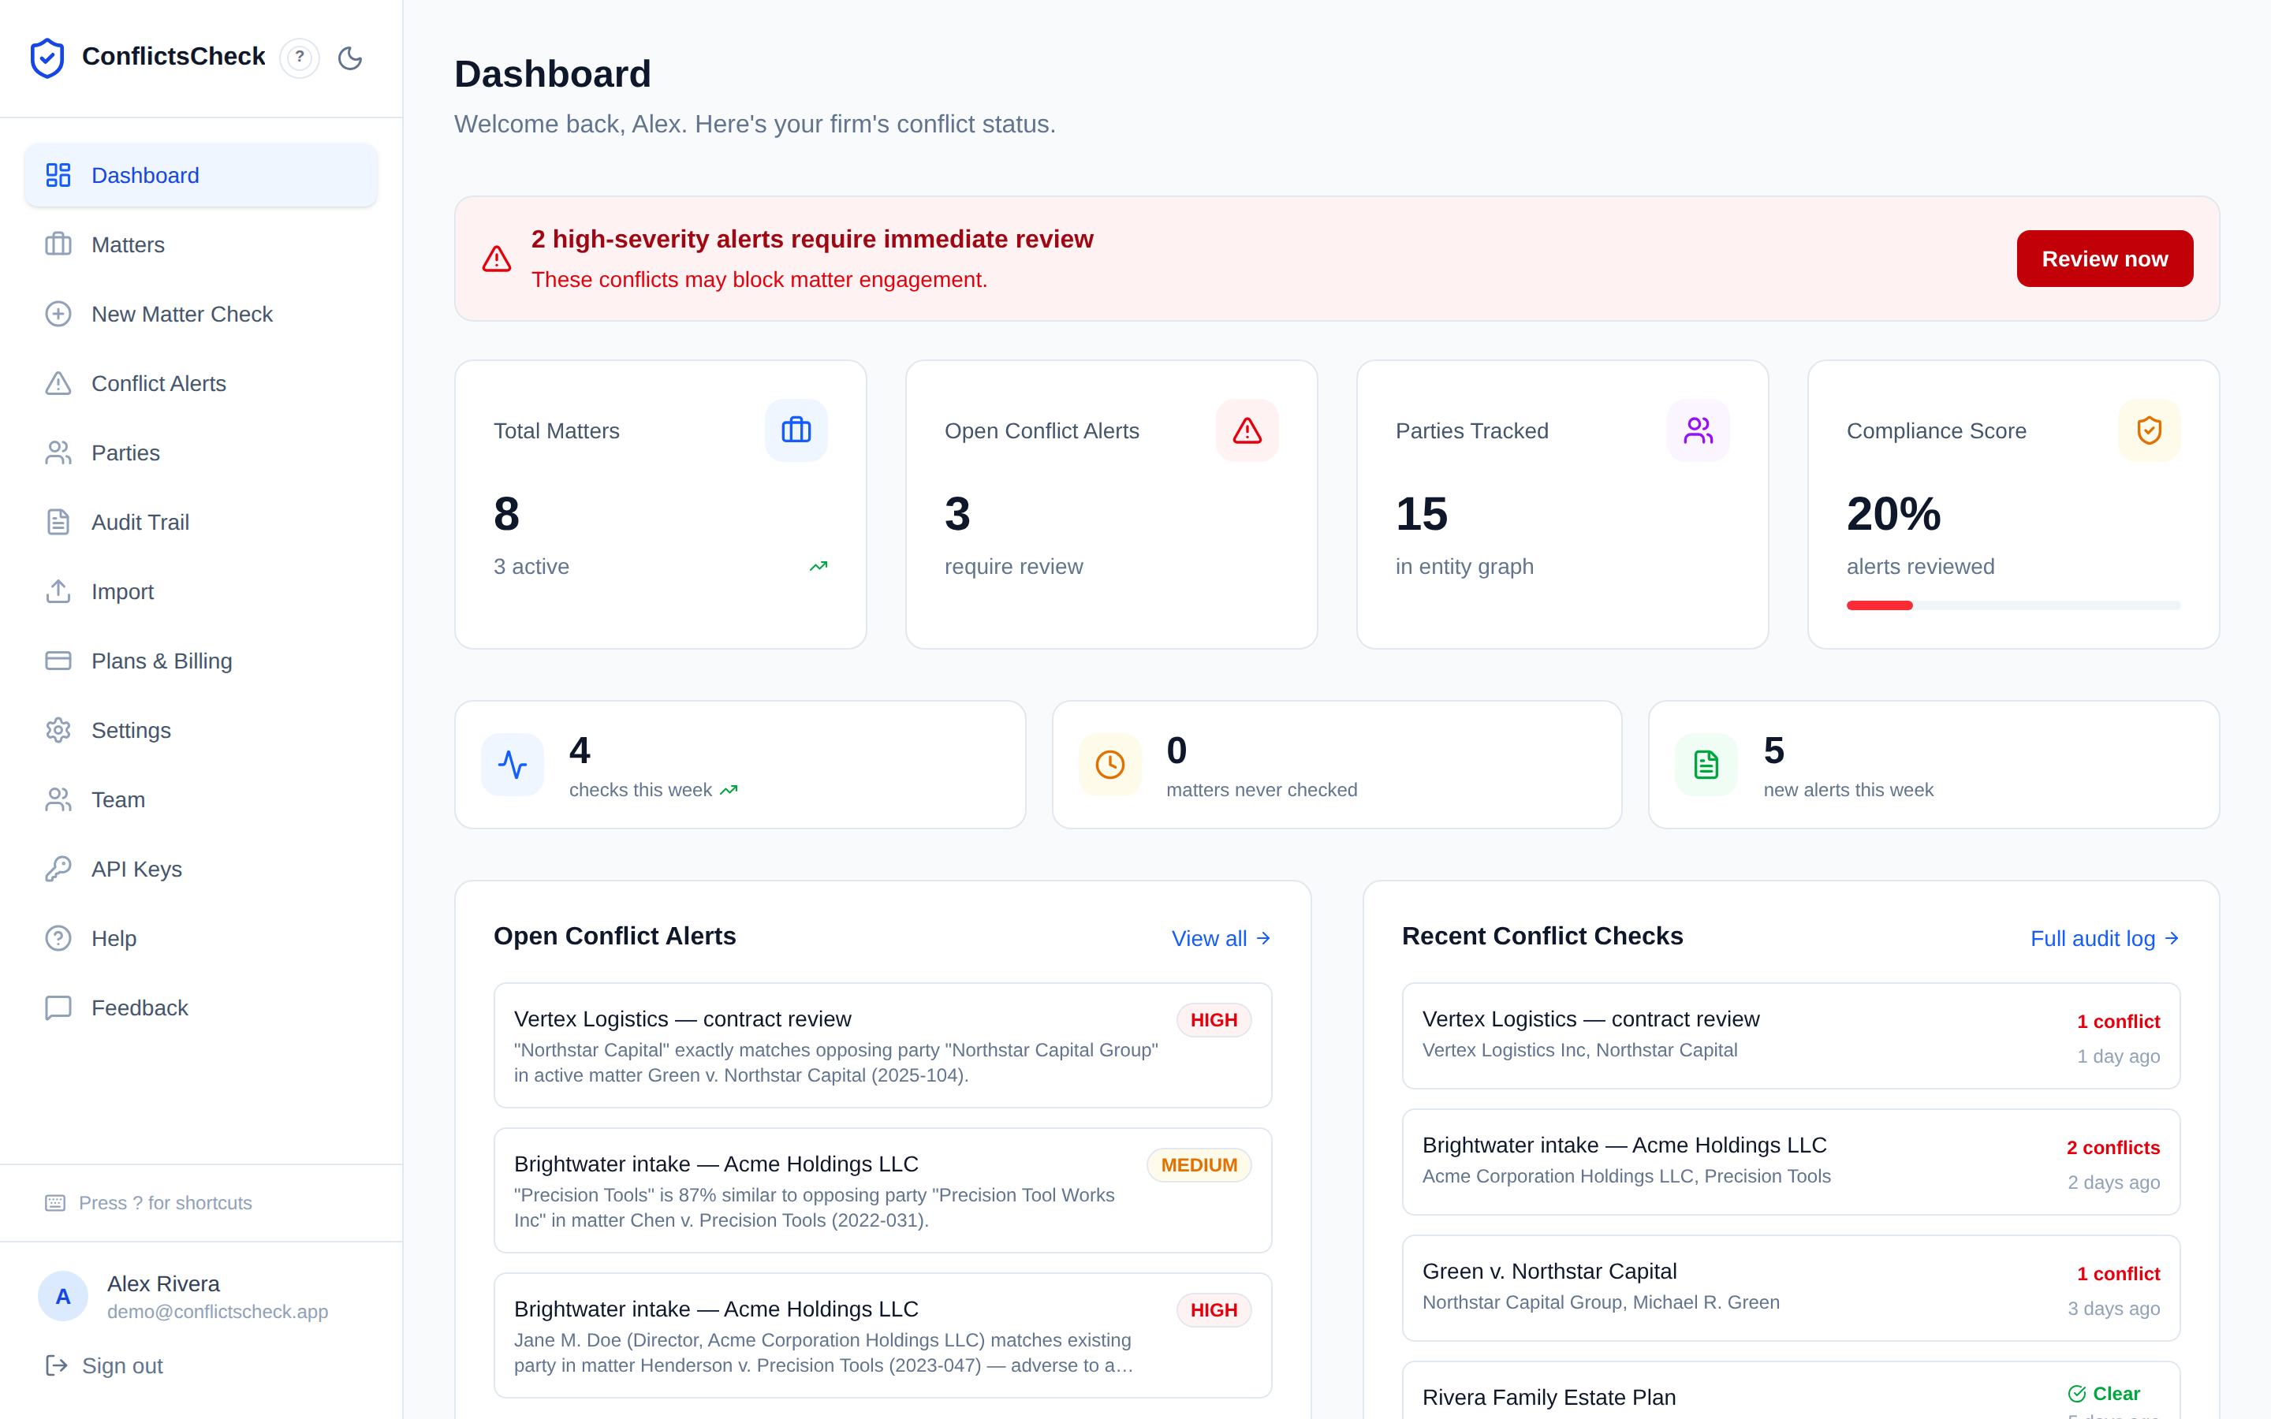2271x1419 pixels.
Task: Click the red alert triangle in banner
Action: tap(497, 259)
